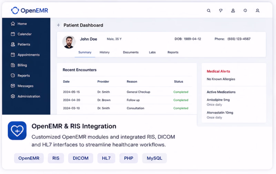Click Consultation reason cell
Image resolution: width=276 pixels, height=174 pixels.
click(x=135, y=108)
